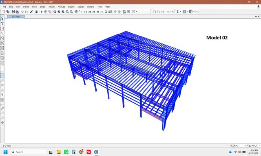Click the Zoom In One Step icon
The image size is (261, 156).
click(x=67, y=12)
